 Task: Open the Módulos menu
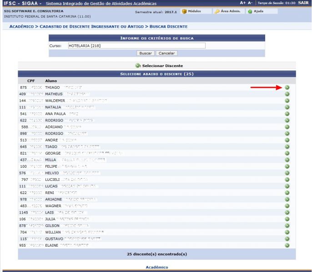tap(191, 11)
